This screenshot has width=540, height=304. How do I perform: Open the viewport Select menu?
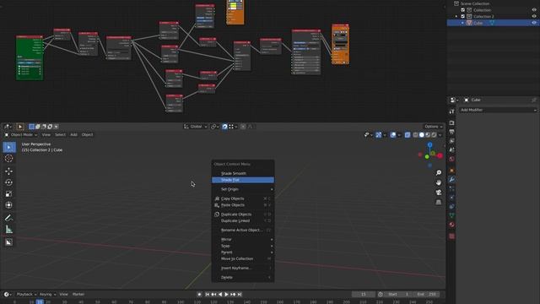tap(60, 135)
